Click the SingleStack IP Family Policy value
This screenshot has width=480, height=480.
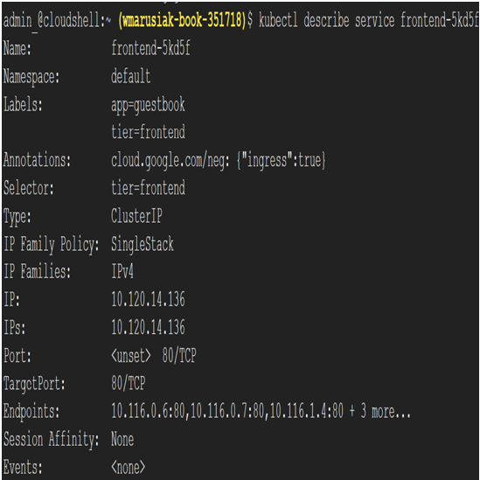coord(143,244)
